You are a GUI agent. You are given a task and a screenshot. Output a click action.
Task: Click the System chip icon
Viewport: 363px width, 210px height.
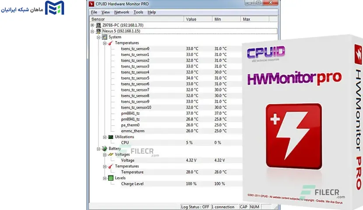click(x=105, y=37)
